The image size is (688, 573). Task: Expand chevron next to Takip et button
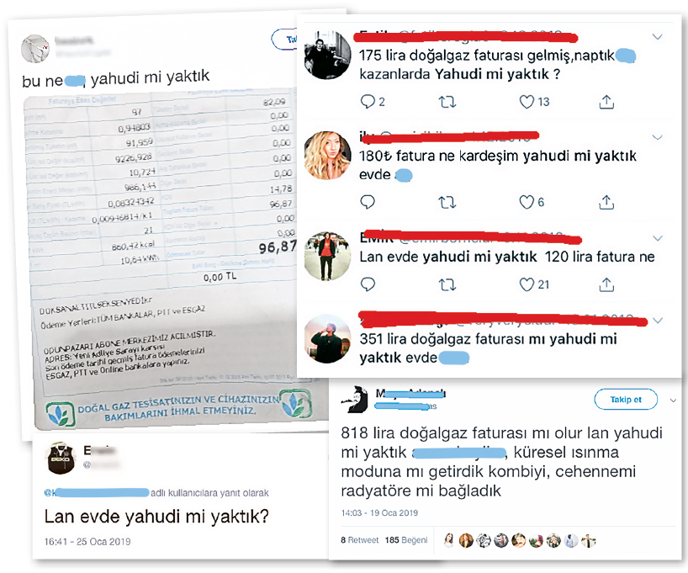[673, 401]
